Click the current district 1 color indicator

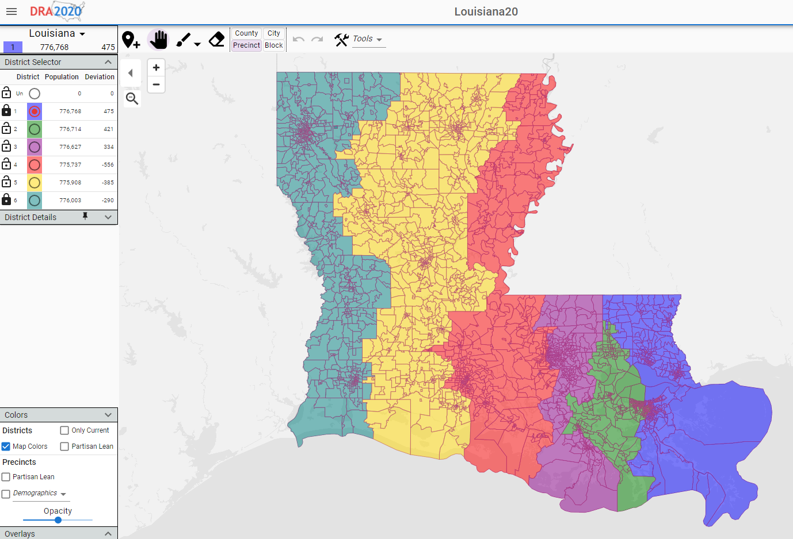click(x=13, y=47)
